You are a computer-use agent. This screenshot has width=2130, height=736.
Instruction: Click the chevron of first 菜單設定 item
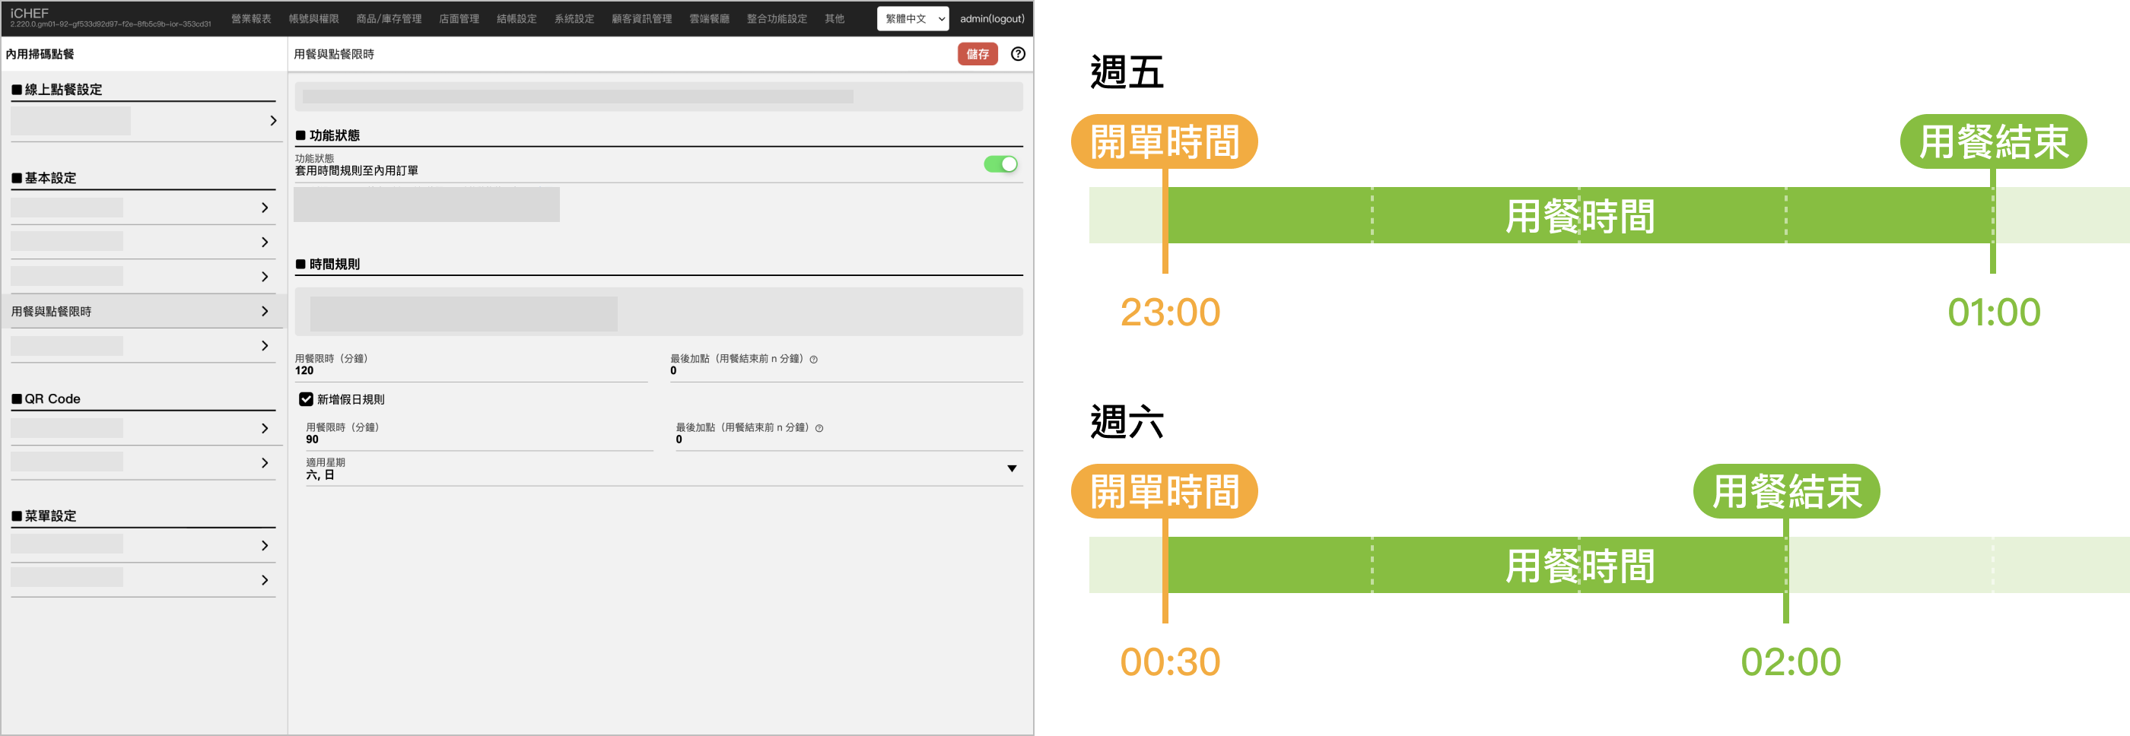[x=265, y=545]
